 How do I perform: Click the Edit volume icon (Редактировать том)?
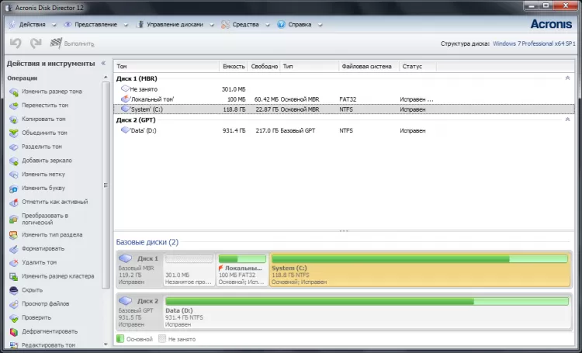(x=14, y=345)
